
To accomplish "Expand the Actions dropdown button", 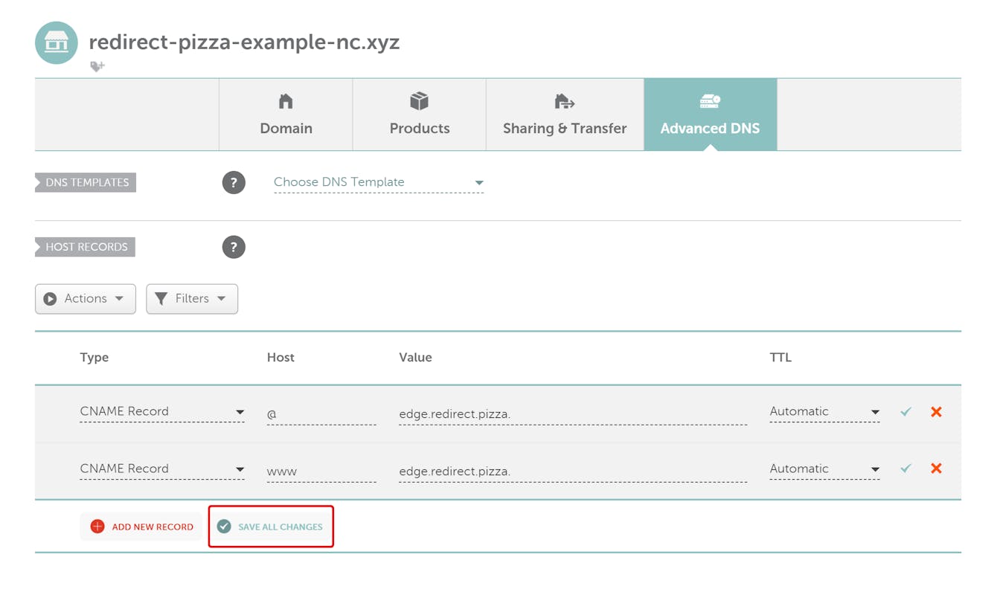I will pos(86,298).
